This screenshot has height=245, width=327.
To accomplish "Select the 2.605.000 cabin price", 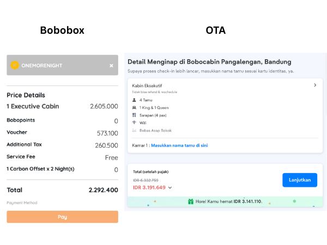I will pyautogui.click(x=104, y=106).
